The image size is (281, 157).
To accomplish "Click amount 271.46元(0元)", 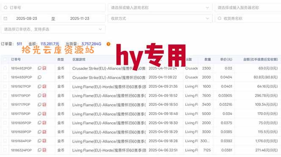I will click(x=267, y=150).
